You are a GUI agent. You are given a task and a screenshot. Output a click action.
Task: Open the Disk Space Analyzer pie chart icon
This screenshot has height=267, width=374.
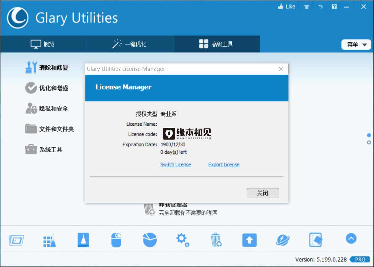(150, 239)
